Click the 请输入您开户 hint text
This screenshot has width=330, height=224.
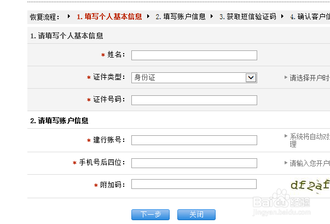pos(309,163)
